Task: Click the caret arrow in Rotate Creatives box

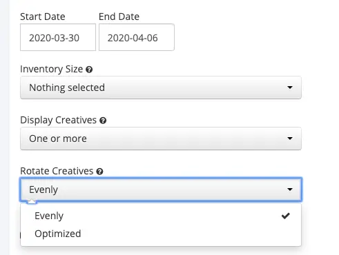Action: (290, 190)
